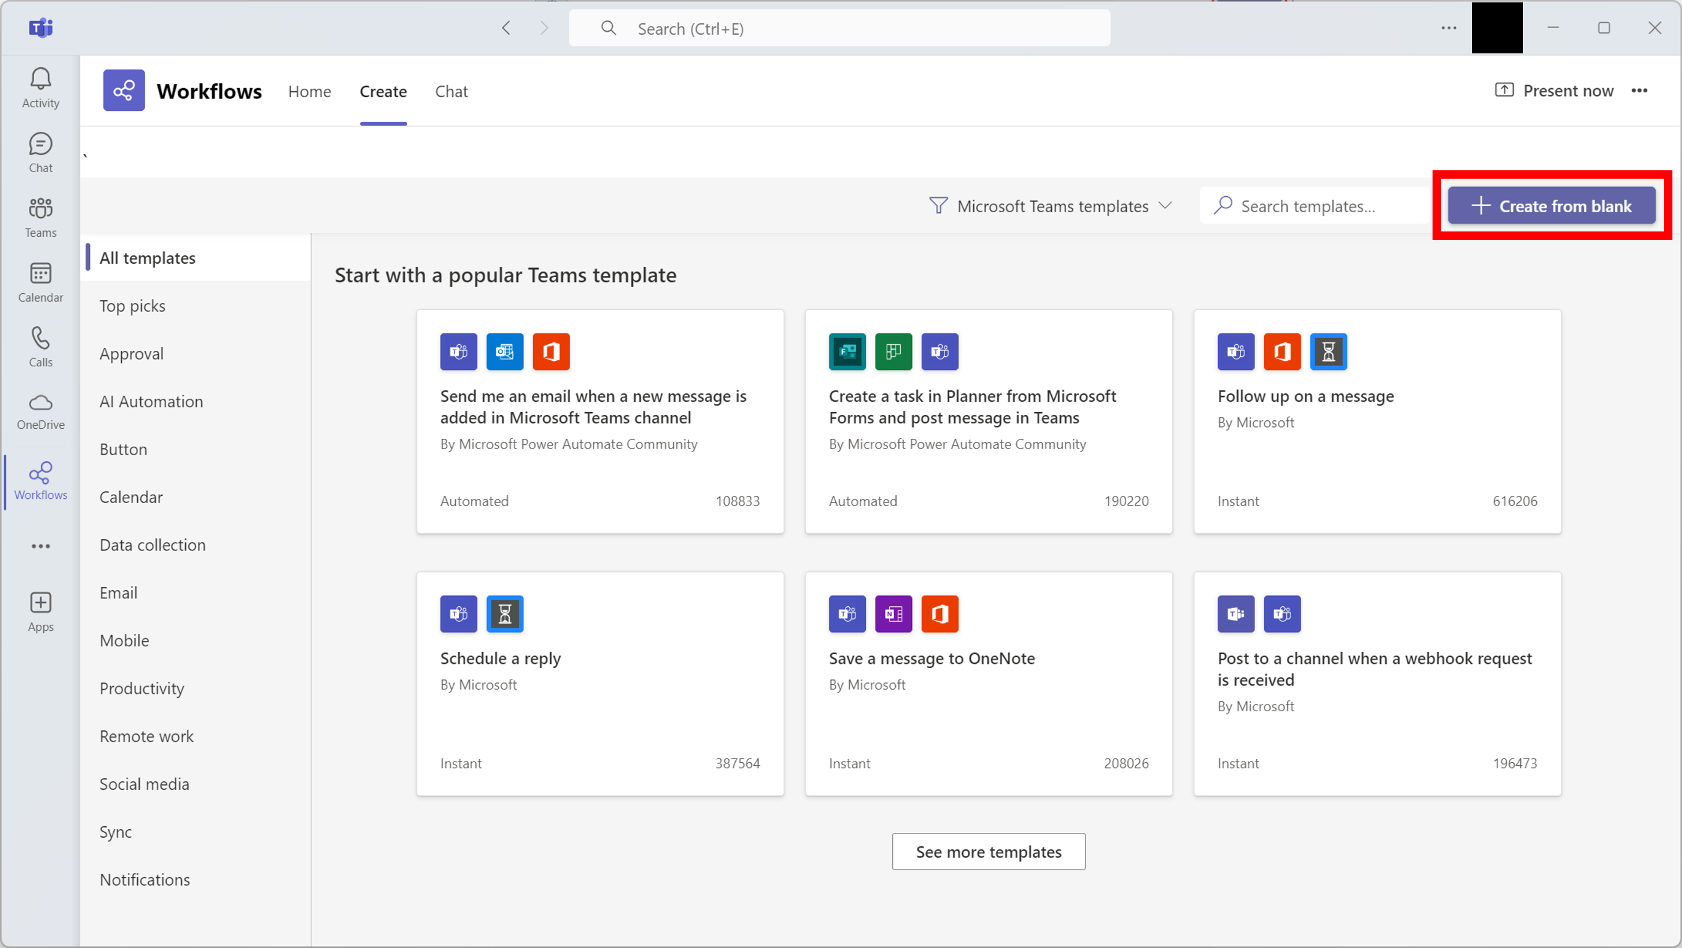
Task: Open Save a message to OneNote template
Action: [989, 684]
